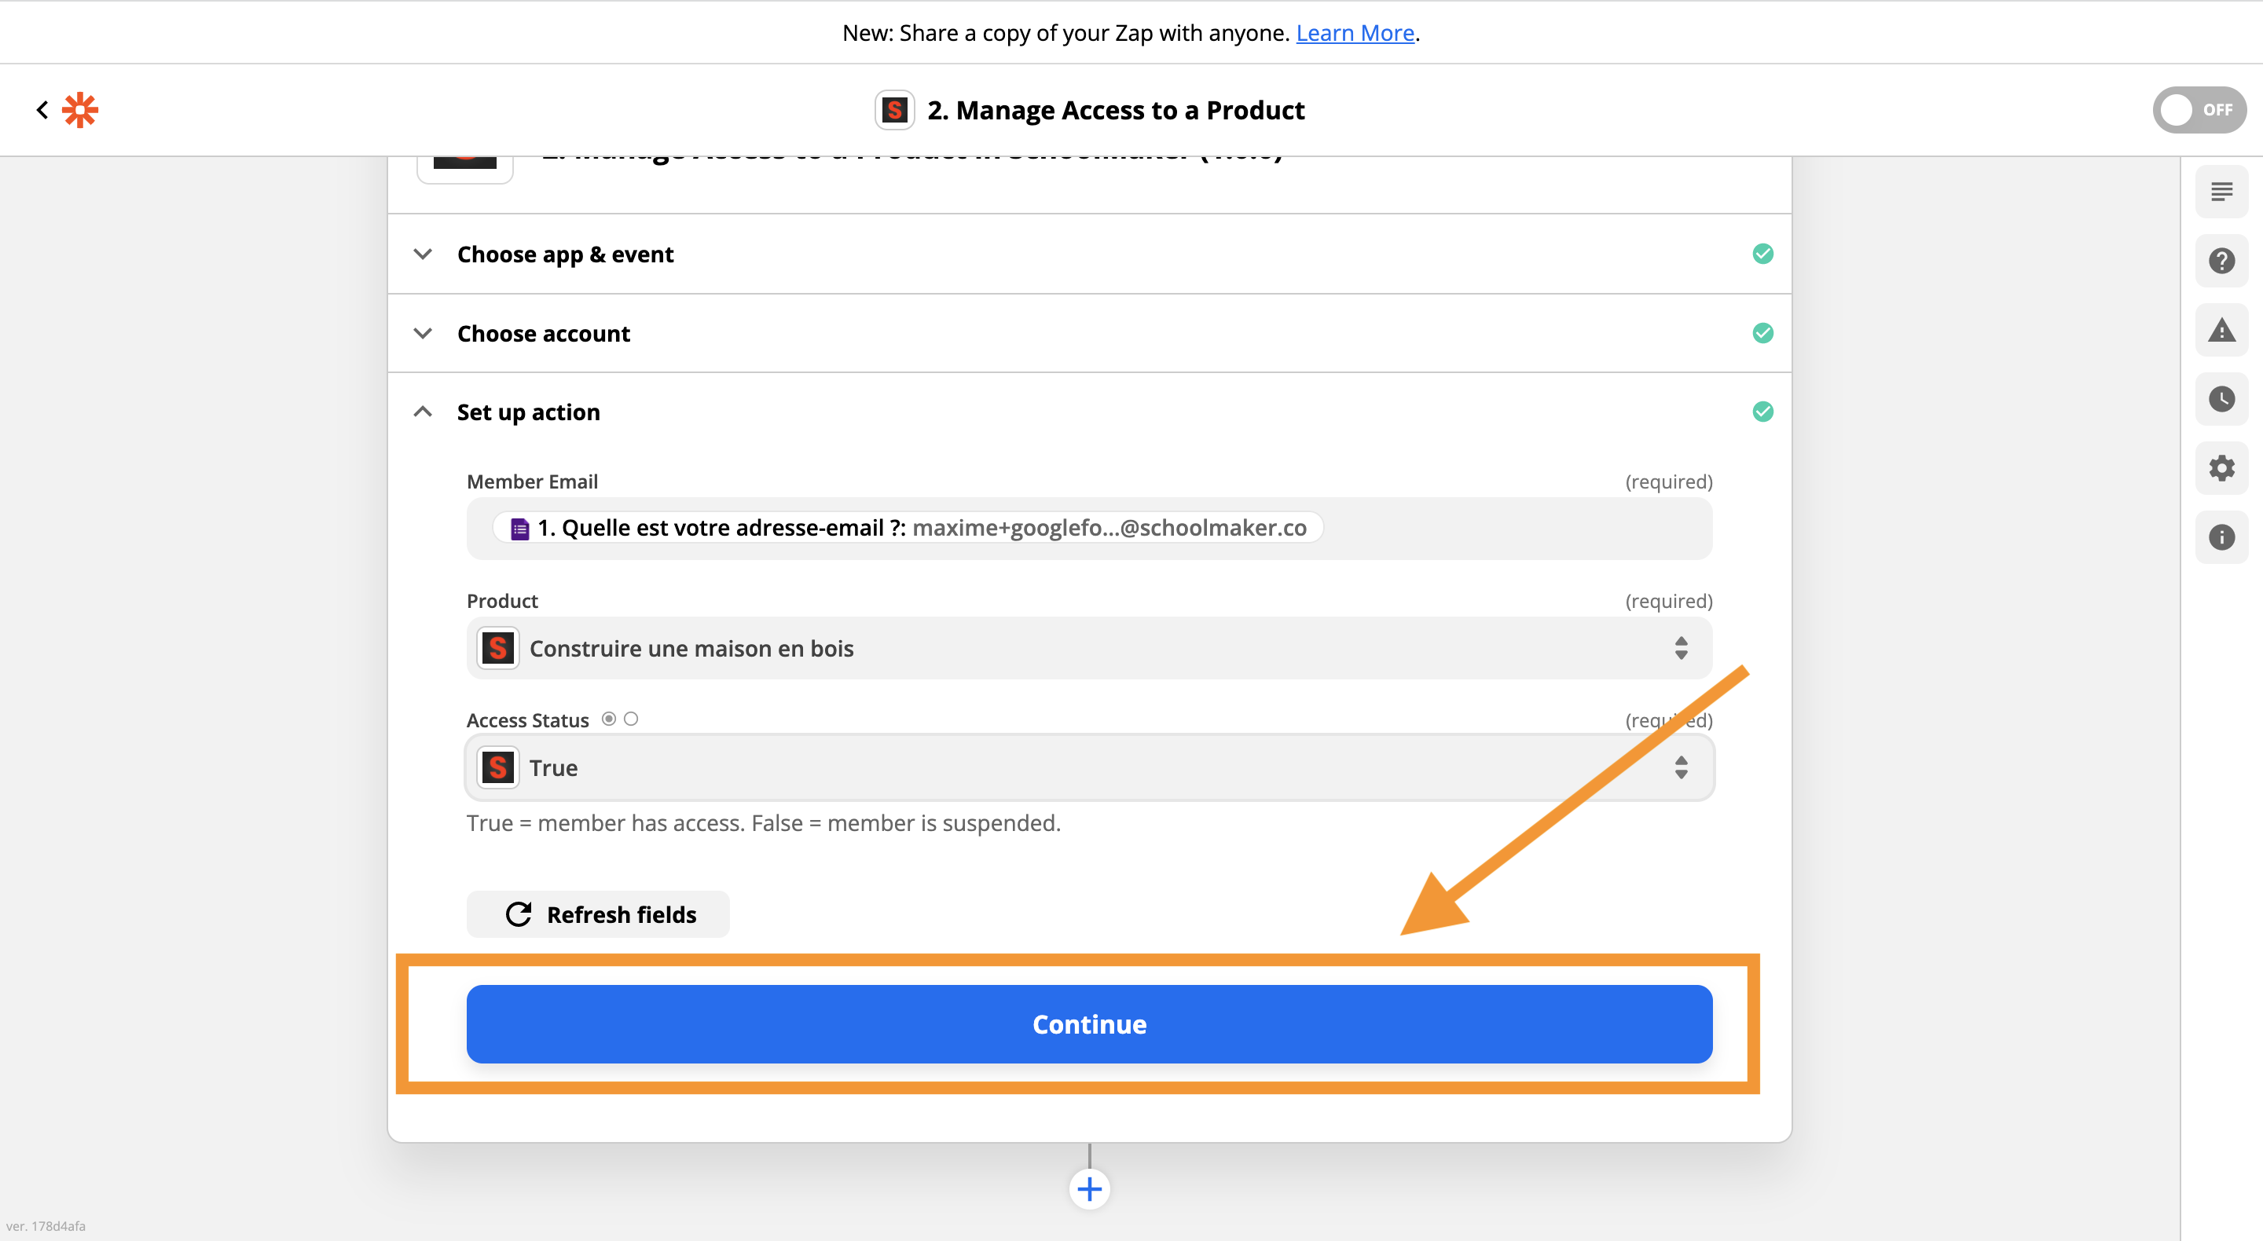Turn on the Zap OFF toggle

tap(2198, 110)
